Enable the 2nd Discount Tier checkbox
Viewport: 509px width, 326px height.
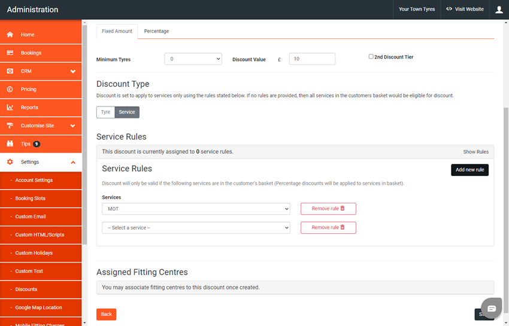point(371,57)
